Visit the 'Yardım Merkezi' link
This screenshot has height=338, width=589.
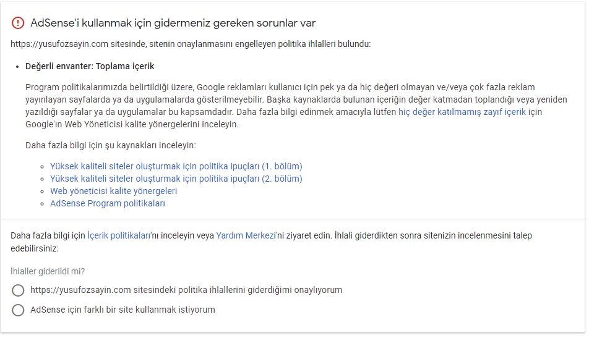pos(246,235)
